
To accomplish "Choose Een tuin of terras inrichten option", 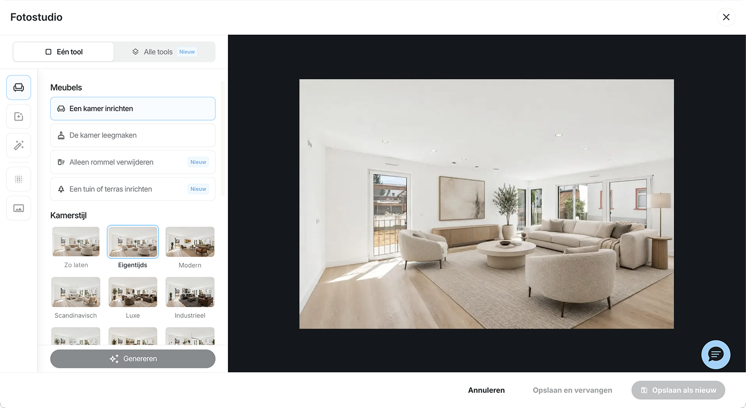I will pos(133,189).
